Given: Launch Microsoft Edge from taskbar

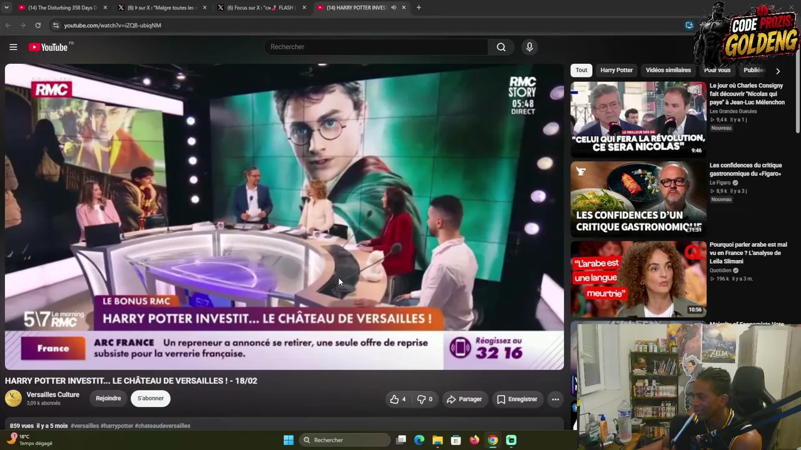Looking at the screenshot, I should [x=419, y=440].
